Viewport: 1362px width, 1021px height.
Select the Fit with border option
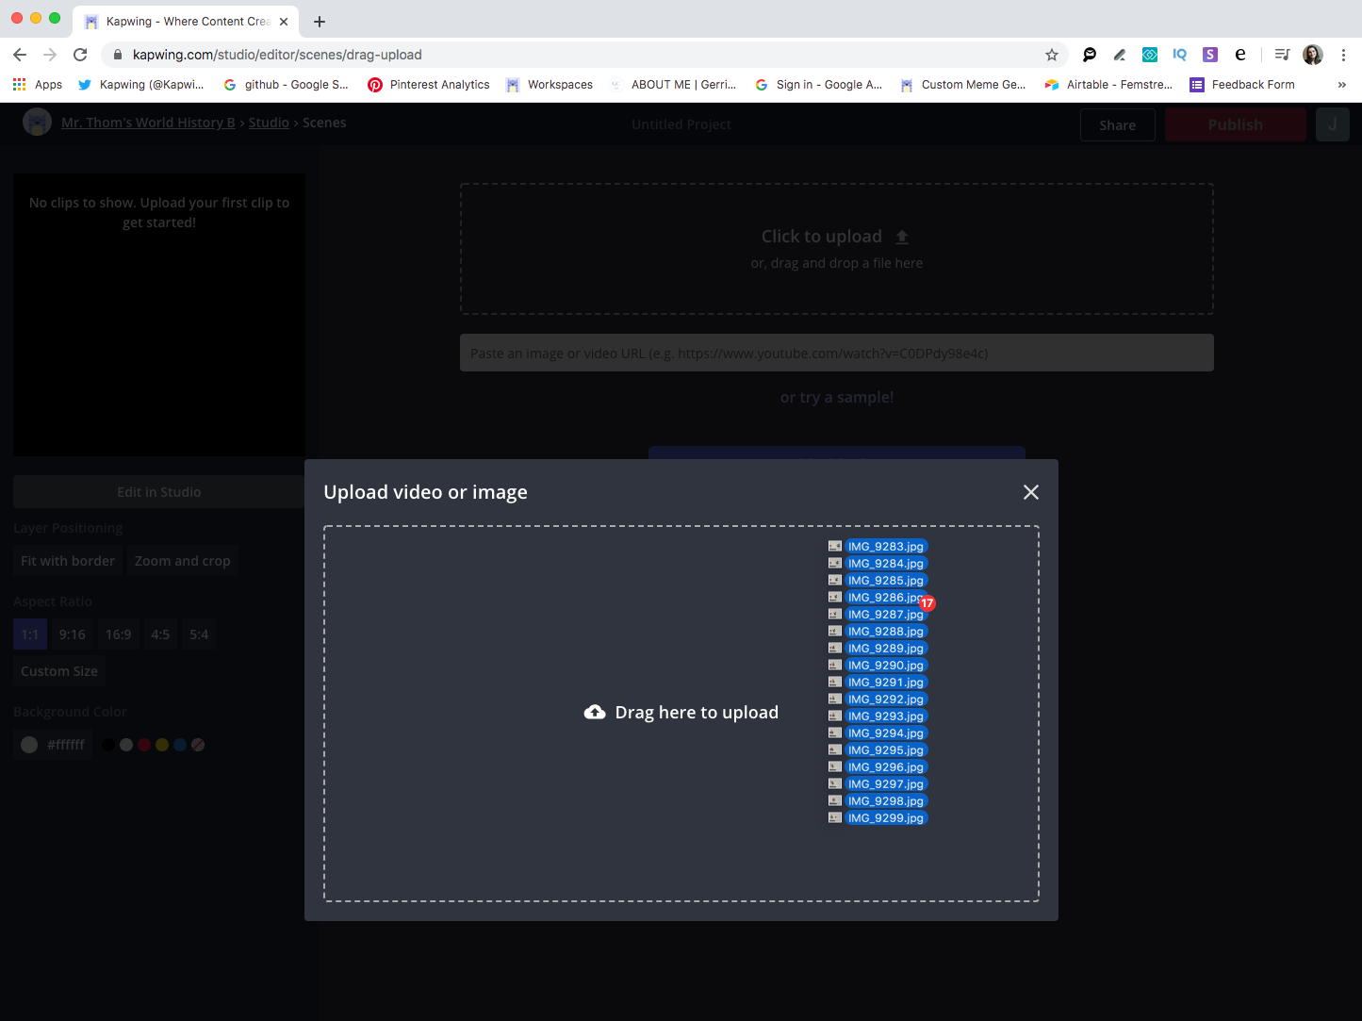click(x=68, y=561)
